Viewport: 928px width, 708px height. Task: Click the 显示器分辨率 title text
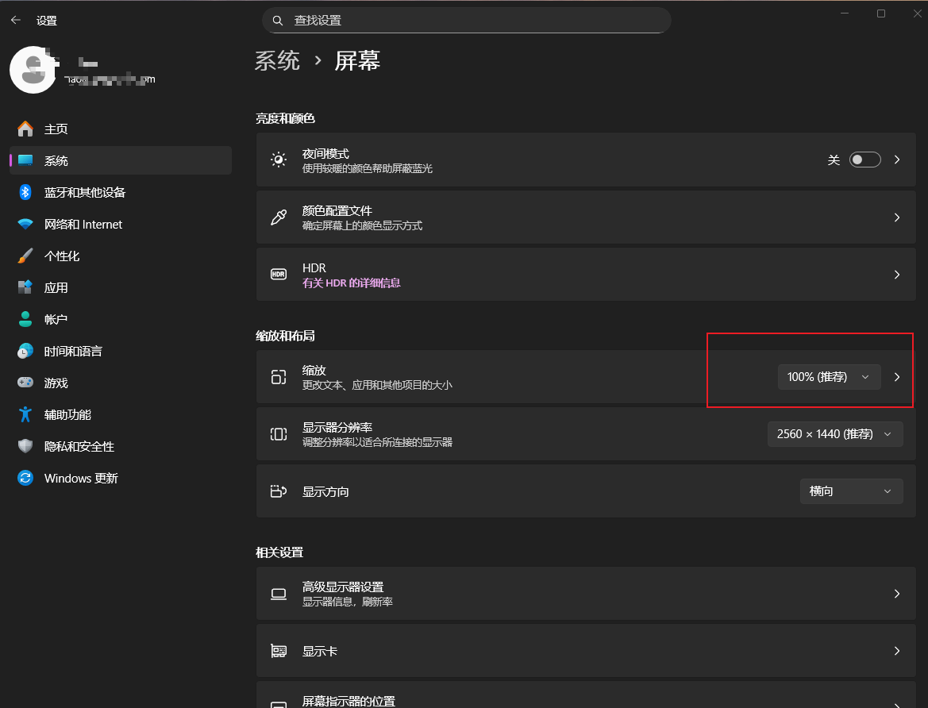click(x=337, y=427)
